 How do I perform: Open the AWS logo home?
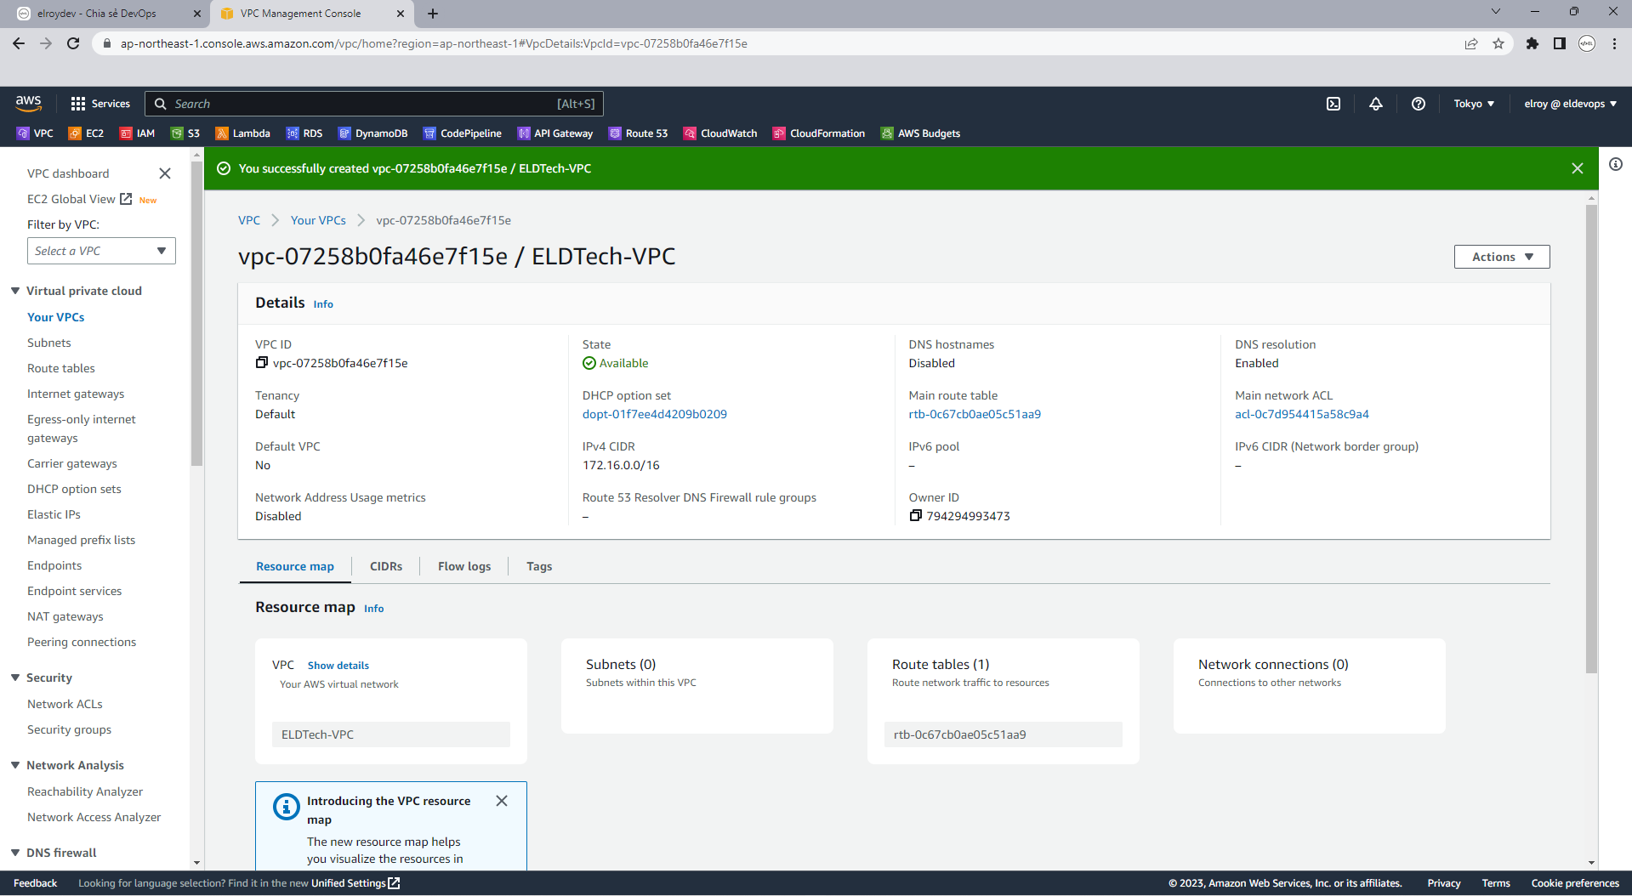tap(28, 103)
